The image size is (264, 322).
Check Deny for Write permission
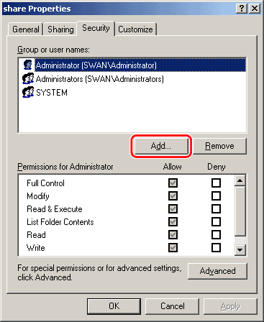click(216, 247)
